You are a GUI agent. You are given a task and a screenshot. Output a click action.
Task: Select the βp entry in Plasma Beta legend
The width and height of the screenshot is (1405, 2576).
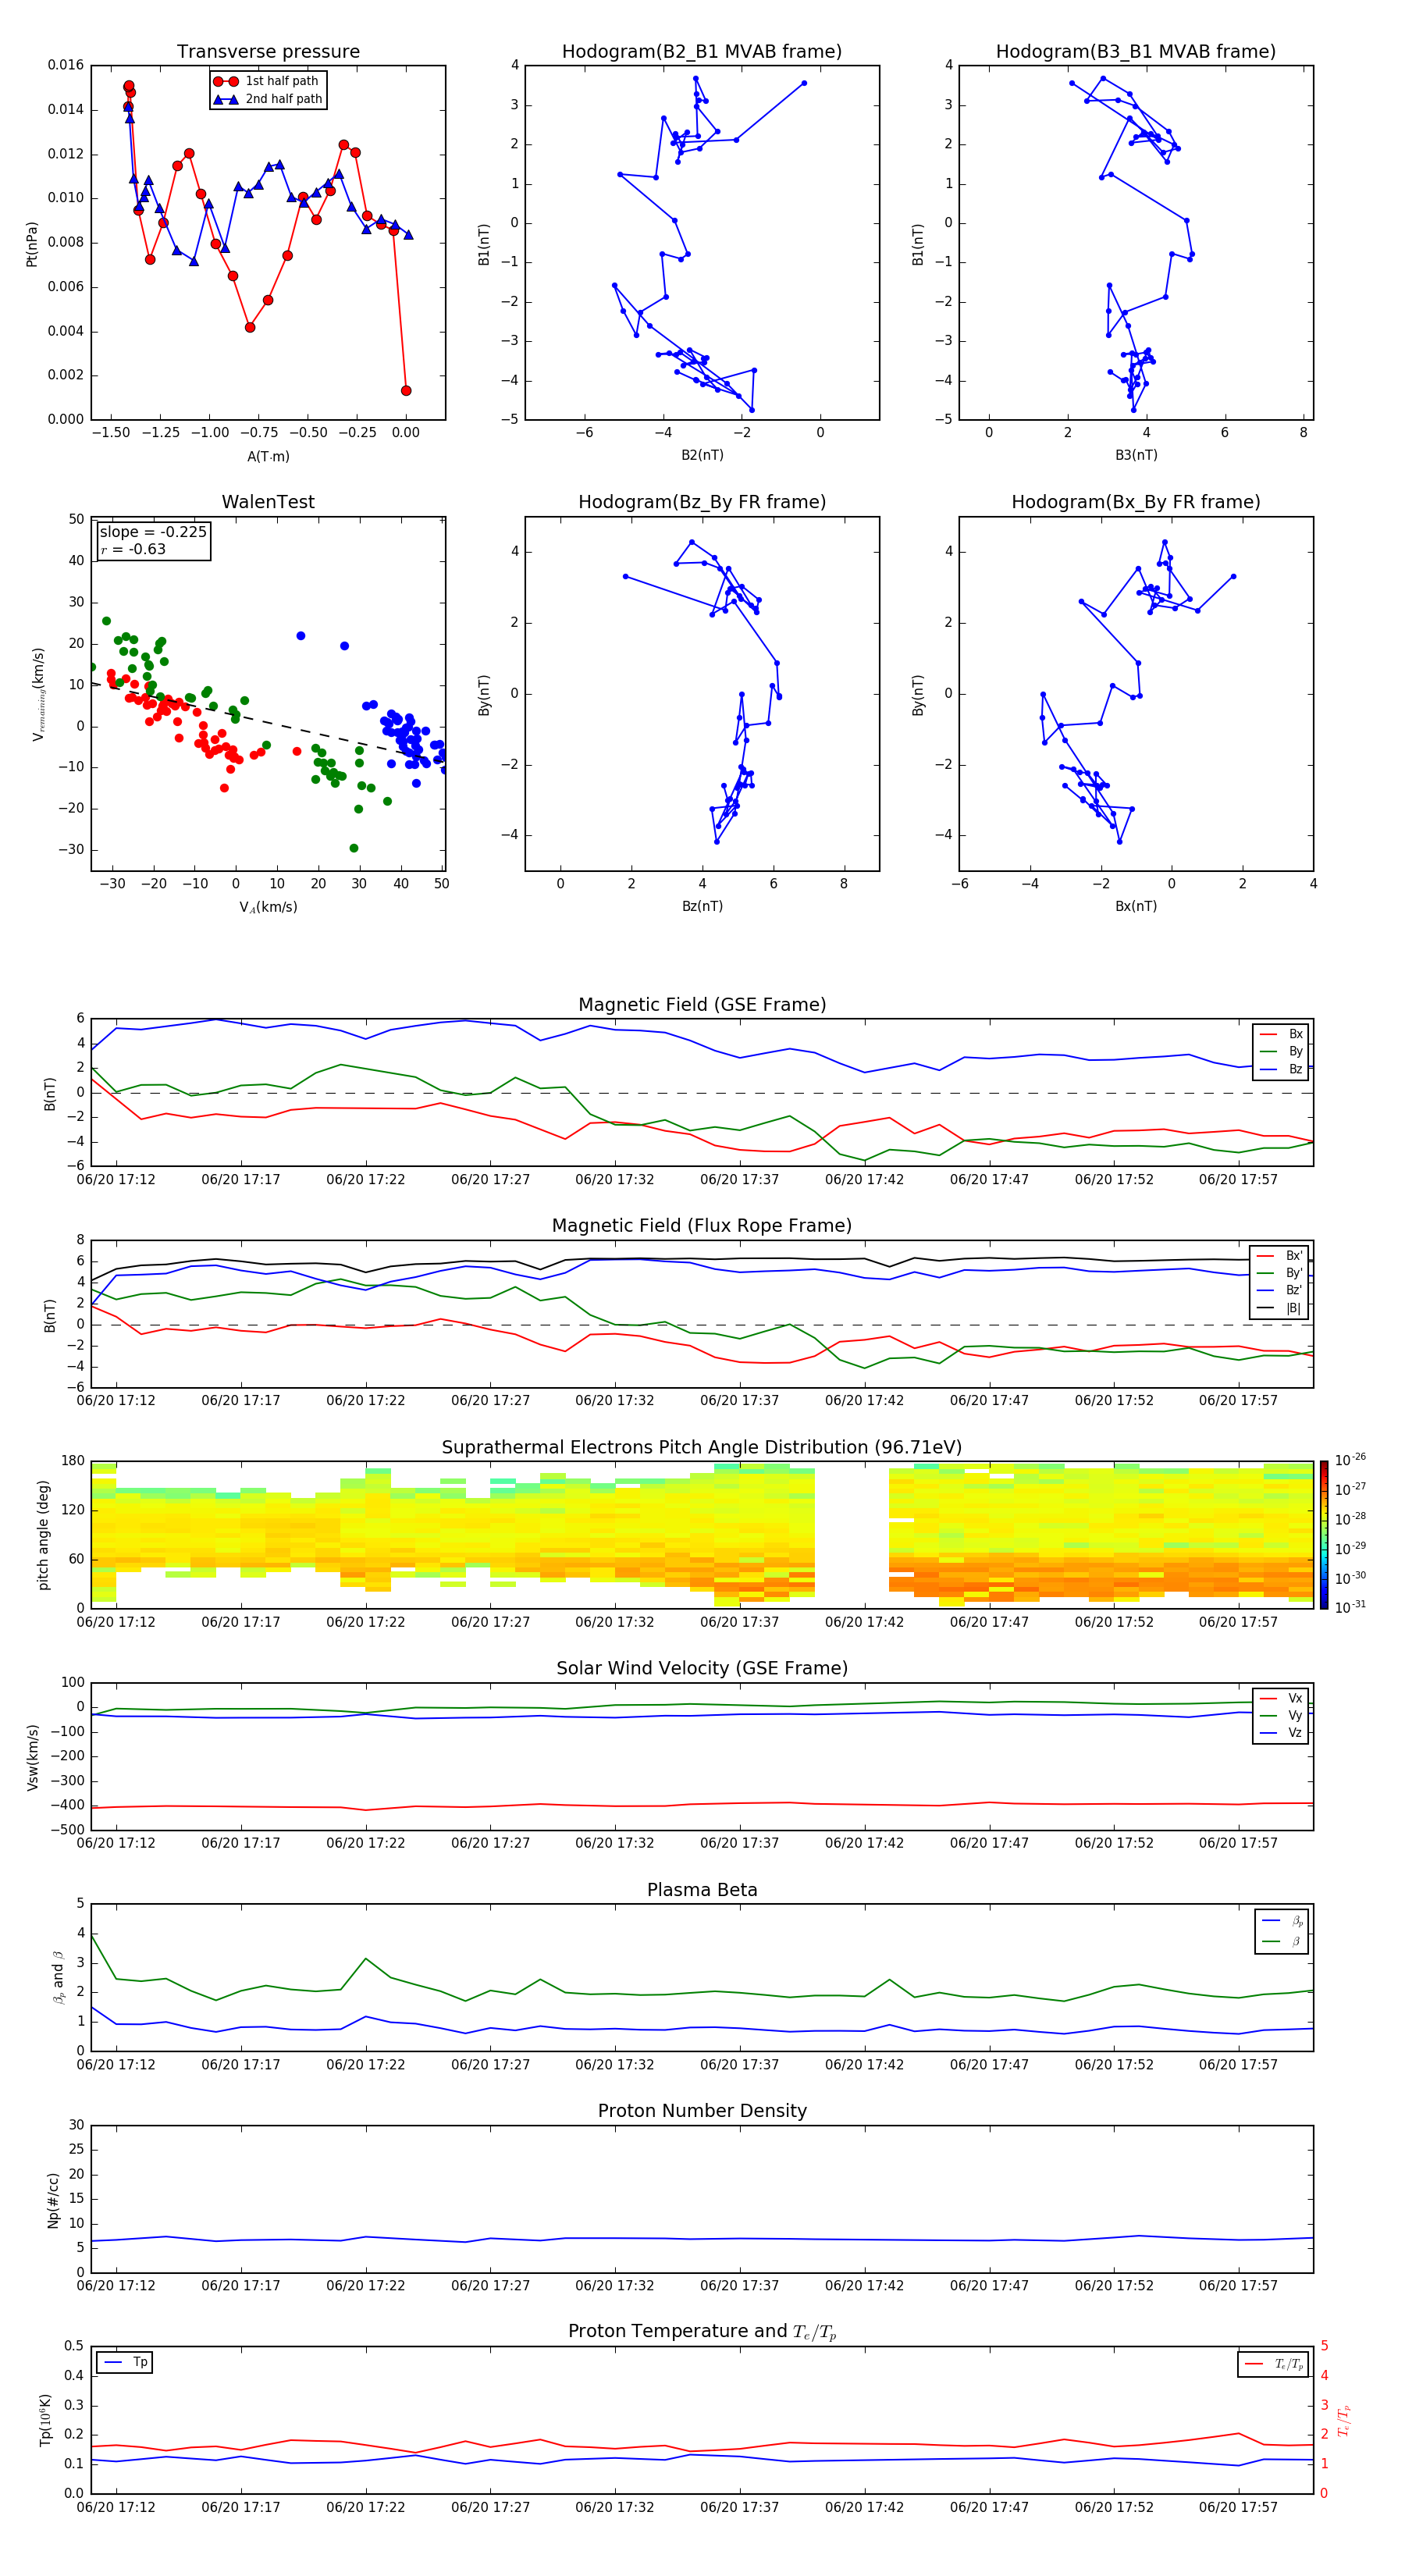point(1283,1921)
